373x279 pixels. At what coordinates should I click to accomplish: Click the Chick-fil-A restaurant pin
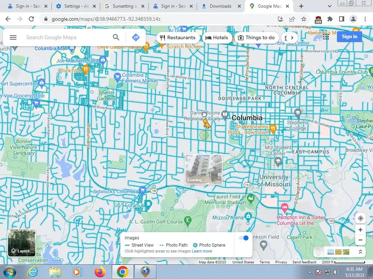86,69
